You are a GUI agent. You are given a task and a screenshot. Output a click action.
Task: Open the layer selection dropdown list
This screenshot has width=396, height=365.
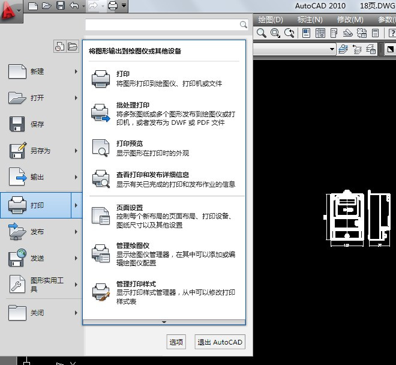point(332,49)
